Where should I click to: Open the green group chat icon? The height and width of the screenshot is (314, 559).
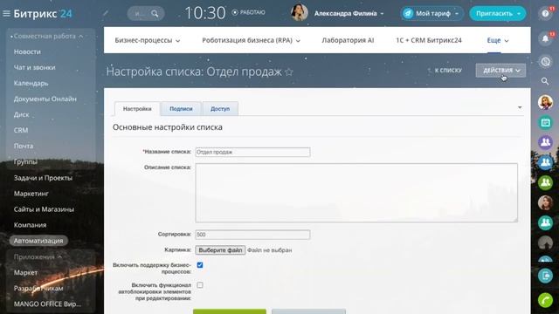point(545,182)
